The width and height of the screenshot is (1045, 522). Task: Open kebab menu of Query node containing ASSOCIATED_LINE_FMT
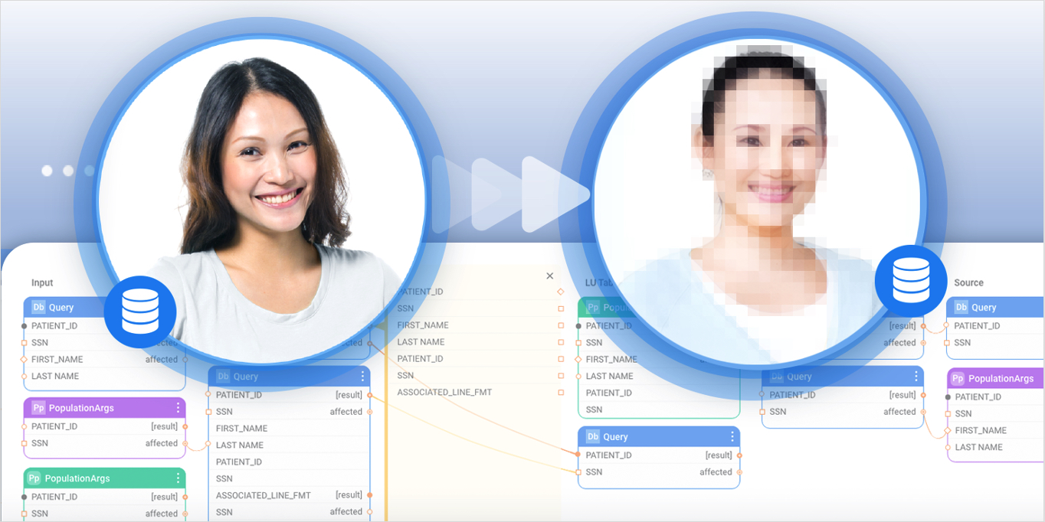click(363, 377)
